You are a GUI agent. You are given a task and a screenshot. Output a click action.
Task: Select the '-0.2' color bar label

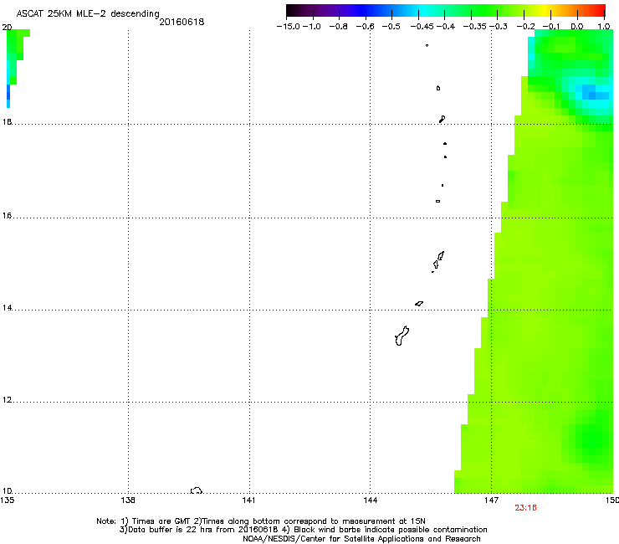pyautogui.click(x=526, y=27)
